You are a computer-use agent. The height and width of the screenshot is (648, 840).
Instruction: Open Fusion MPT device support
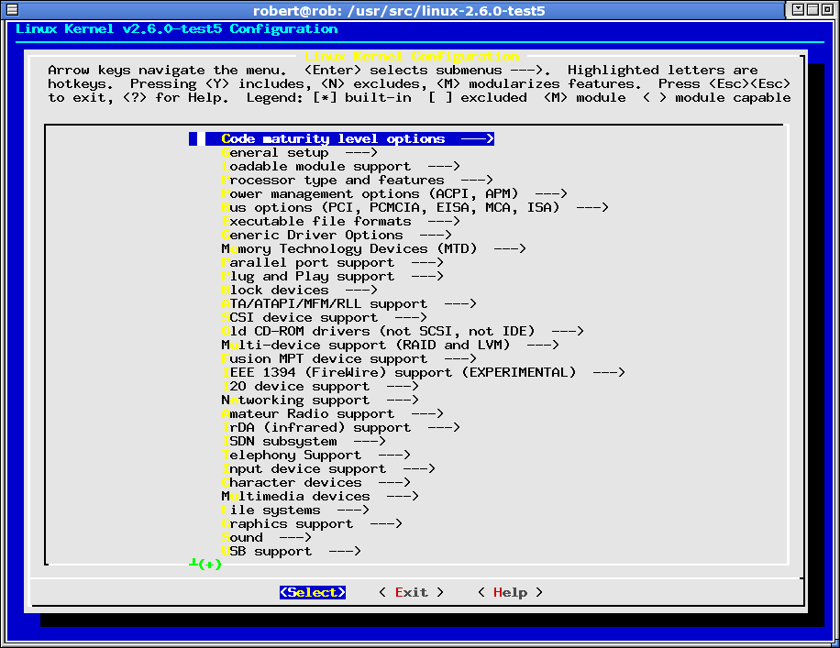(x=348, y=359)
